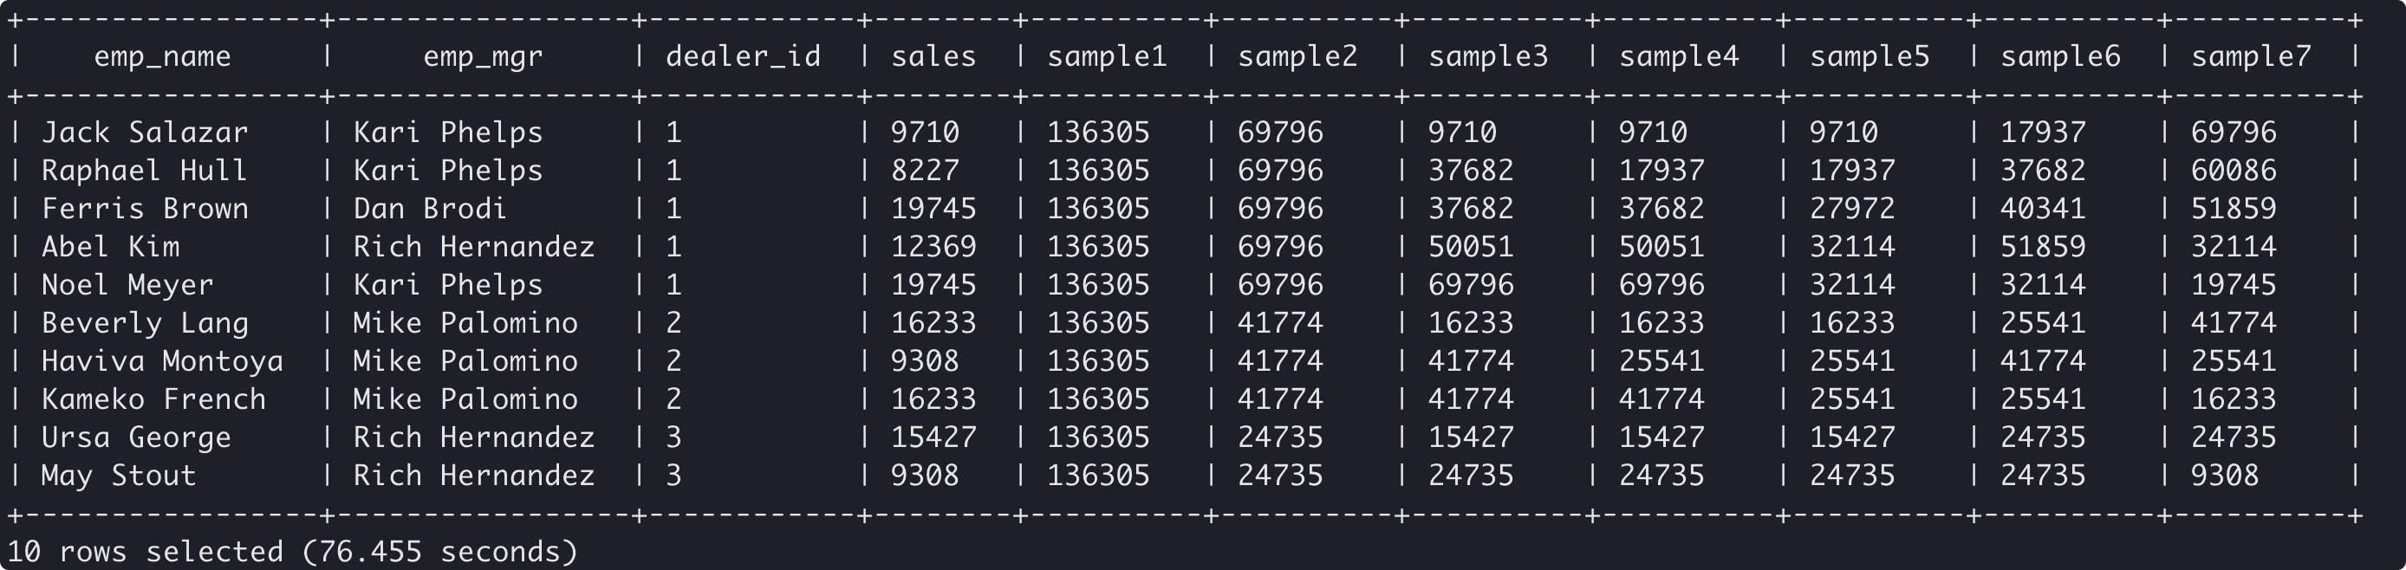Click Kari Phelps in Noel Meyer's row
This screenshot has width=2406, height=570.
(448, 286)
